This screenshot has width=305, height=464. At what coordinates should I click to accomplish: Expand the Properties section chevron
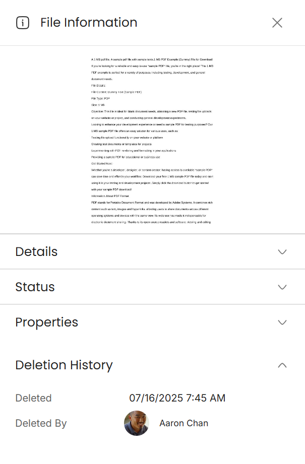tap(282, 322)
